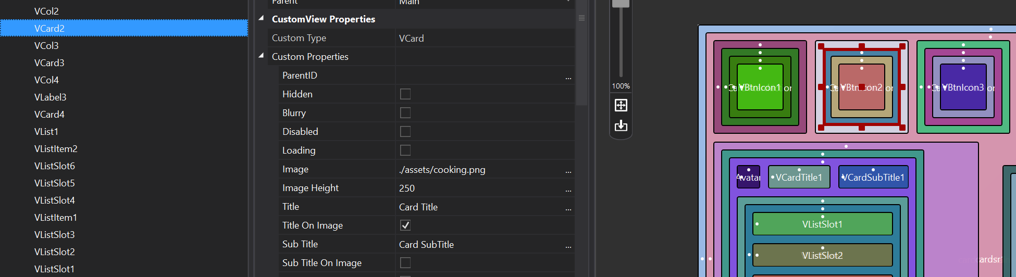Open the ellipsis editor for Sub Title
Screen dimensions: 1016x277
[568, 245]
